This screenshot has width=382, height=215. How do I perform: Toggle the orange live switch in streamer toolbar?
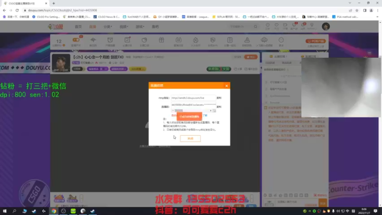click(x=76, y=40)
